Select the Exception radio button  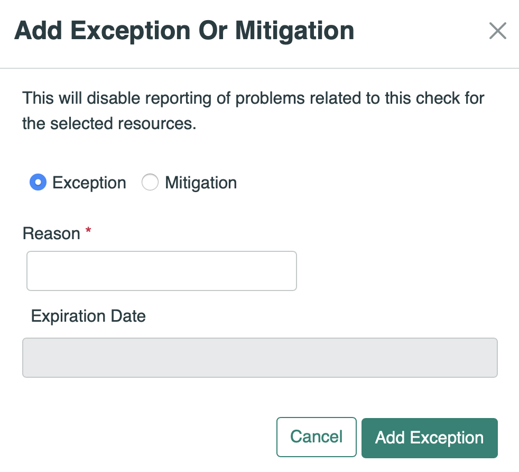38,182
